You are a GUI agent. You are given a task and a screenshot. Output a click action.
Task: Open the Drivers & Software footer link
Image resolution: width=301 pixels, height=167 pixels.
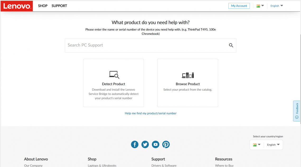(164, 165)
